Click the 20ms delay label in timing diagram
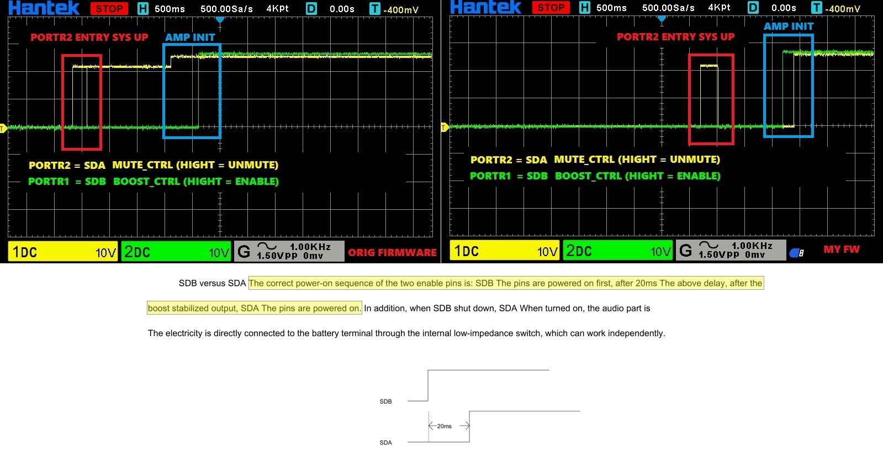This screenshot has width=883, height=462. point(444,426)
